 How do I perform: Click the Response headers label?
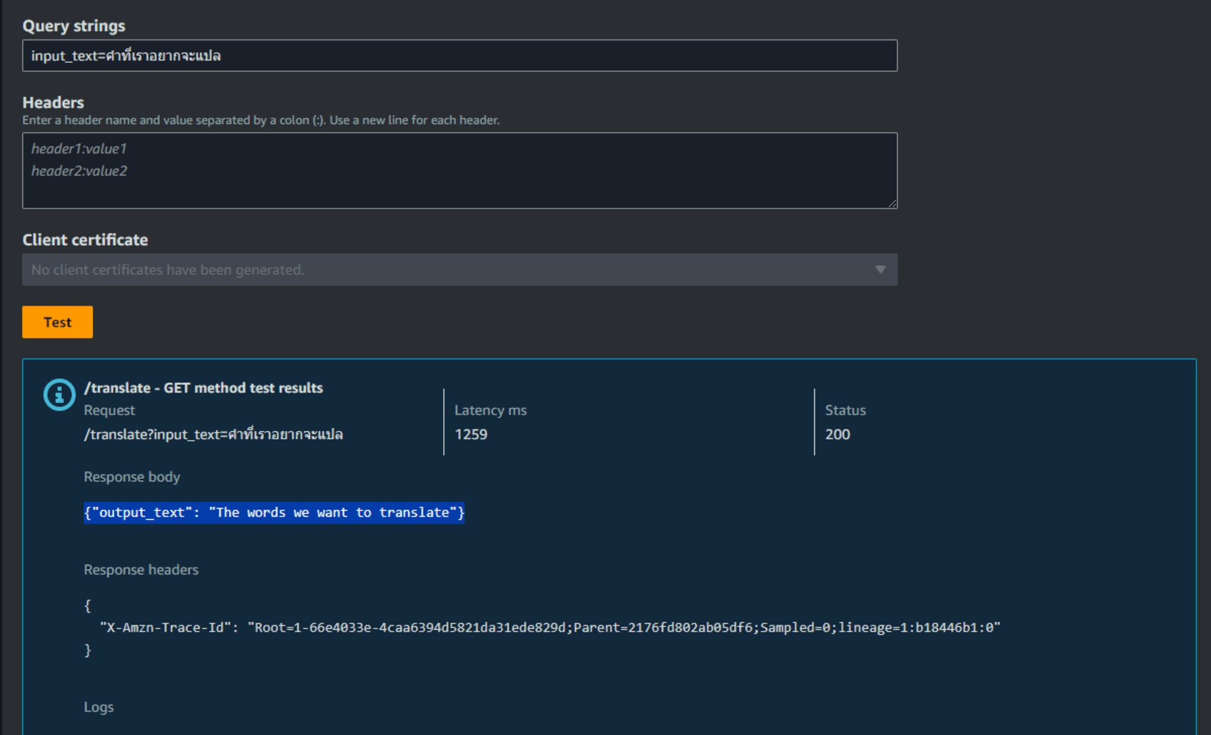pyautogui.click(x=141, y=570)
